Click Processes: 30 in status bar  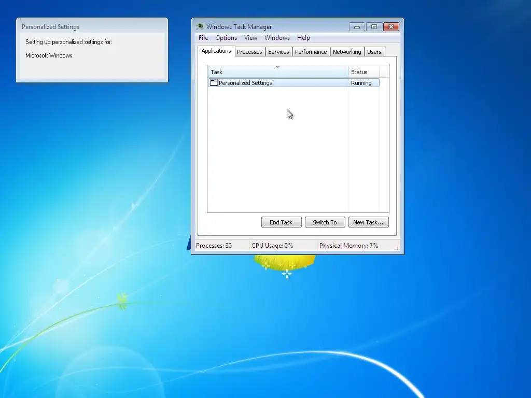tap(214, 246)
